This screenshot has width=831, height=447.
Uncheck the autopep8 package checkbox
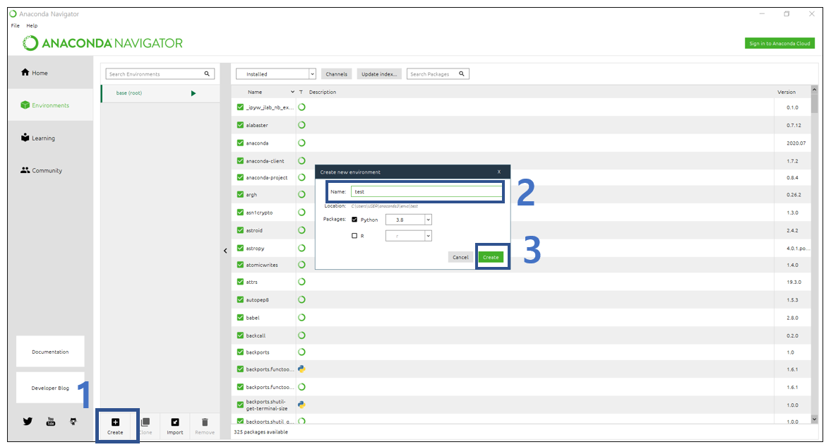point(240,299)
